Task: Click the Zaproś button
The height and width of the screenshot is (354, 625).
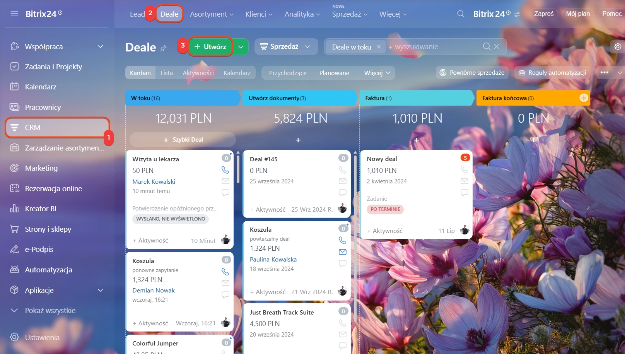Action: (x=544, y=14)
